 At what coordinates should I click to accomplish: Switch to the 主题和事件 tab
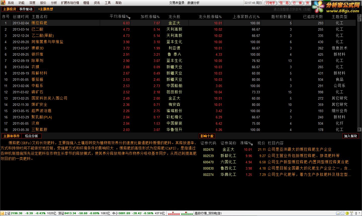(12, 136)
